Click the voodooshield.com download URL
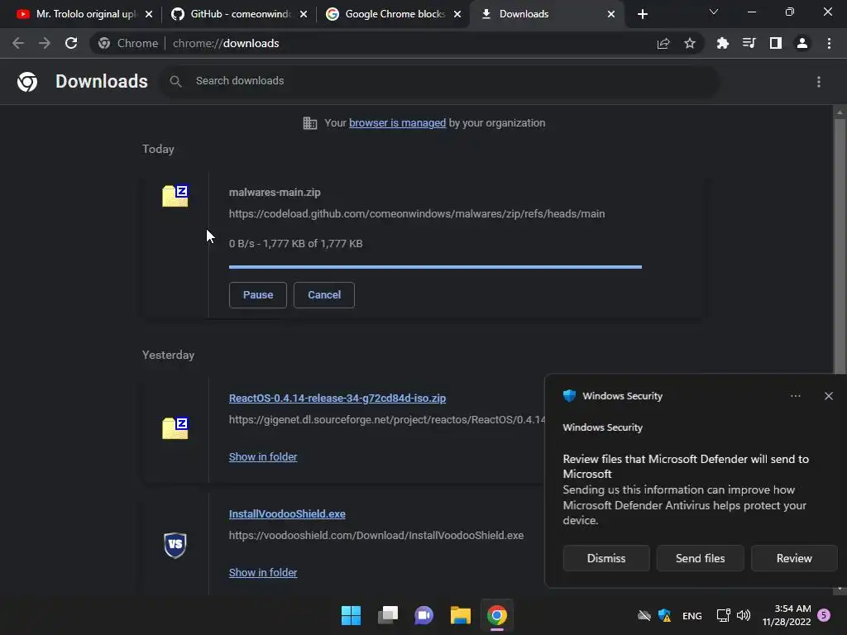The width and height of the screenshot is (847, 635). 376,535
